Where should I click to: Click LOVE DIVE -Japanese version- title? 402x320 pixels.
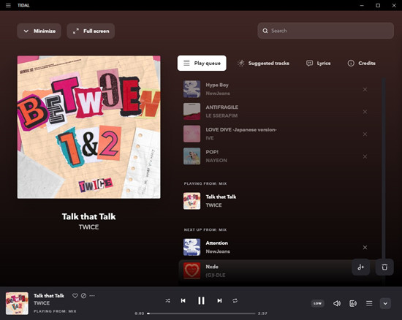pyautogui.click(x=241, y=129)
